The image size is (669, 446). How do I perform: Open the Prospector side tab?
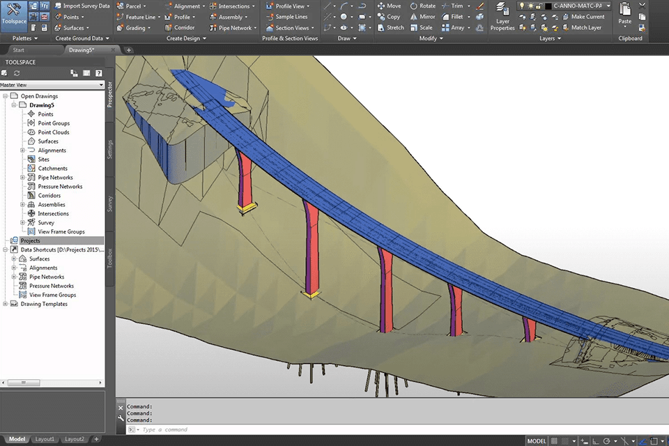[x=109, y=94]
